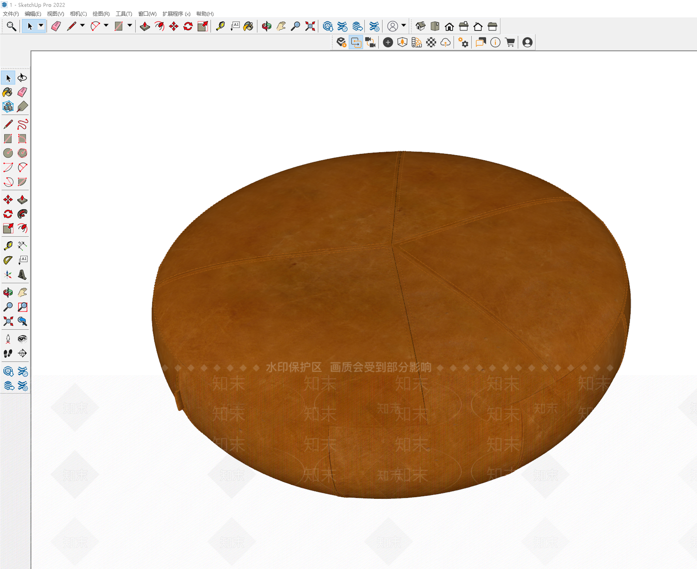The height and width of the screenshot is (569, 697).
Task: Go to Previous camera view icon
Action: [22, 322]
